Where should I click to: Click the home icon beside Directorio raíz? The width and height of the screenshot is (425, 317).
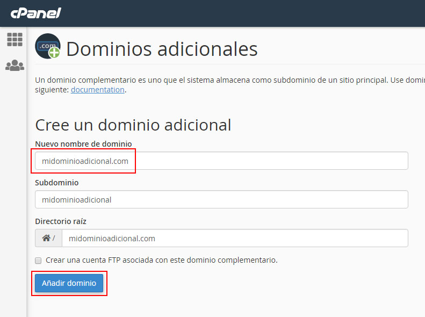[47, 238]
